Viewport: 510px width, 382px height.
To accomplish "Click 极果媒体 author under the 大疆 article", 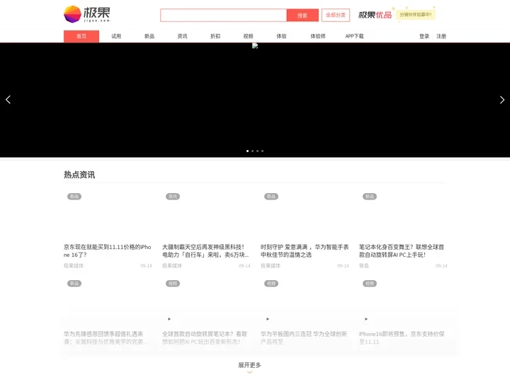I will coord(172,266).
